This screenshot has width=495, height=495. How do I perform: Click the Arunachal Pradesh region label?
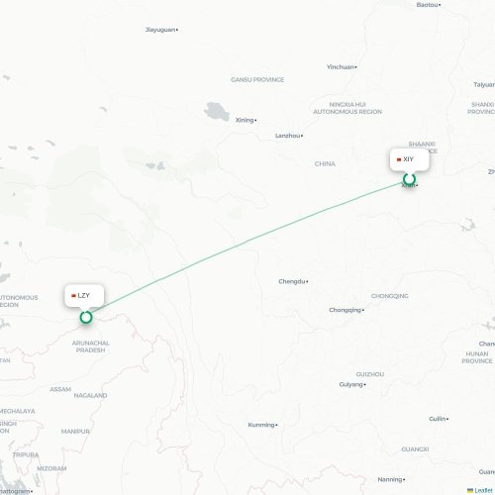tap(91, 346)
